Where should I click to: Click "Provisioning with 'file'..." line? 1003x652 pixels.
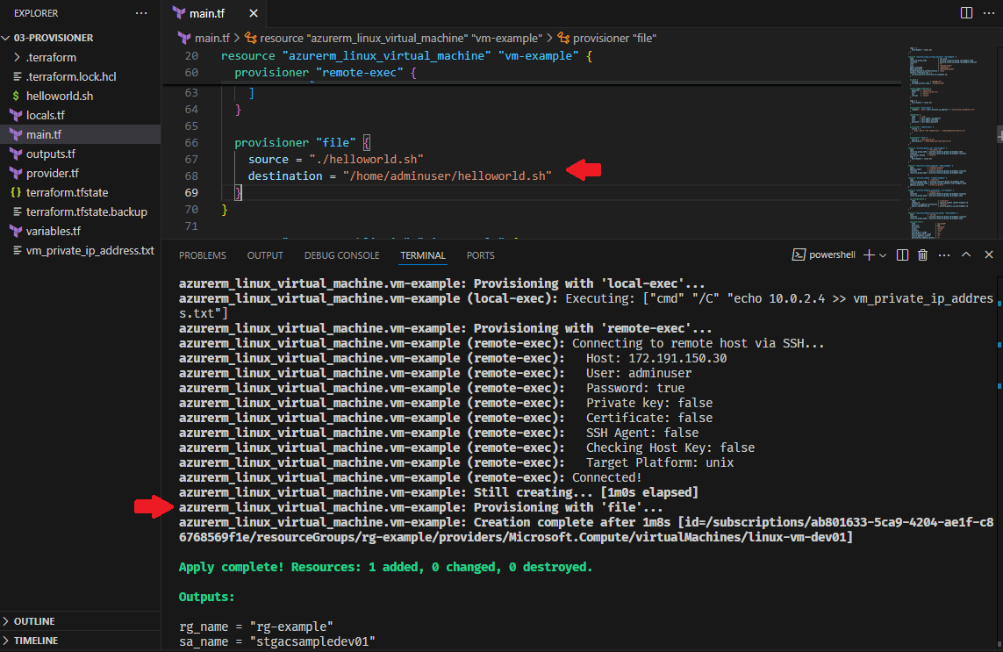[421, 507]
